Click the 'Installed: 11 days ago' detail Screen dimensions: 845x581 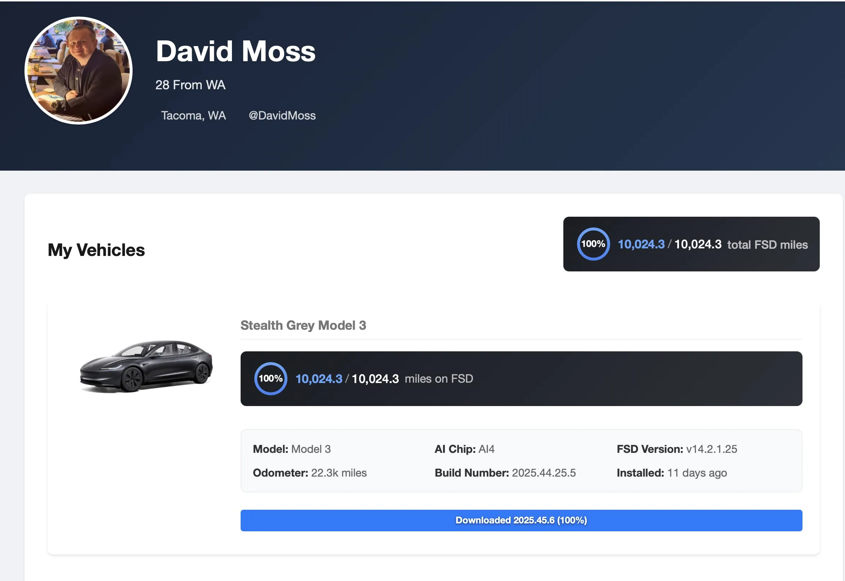672,473
